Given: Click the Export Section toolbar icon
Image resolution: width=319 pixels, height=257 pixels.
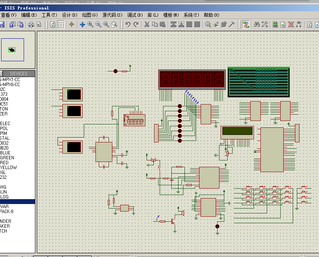Looking at the screenshot, I should [x=20, y=25].
